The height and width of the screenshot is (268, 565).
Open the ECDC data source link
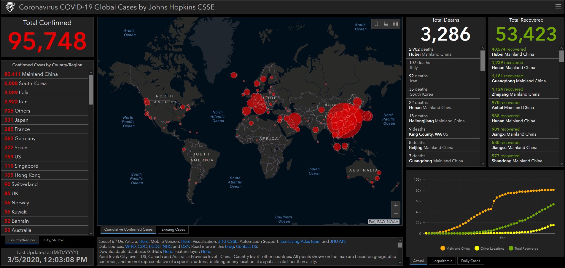tap(155, 246)
